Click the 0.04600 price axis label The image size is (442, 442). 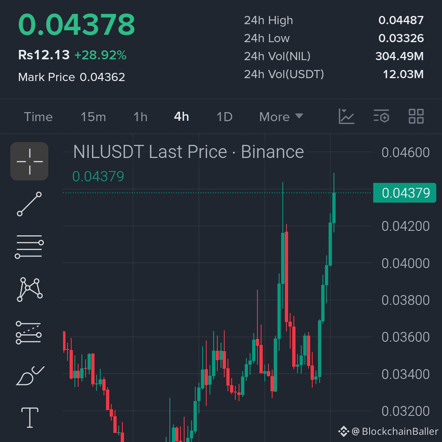[405, 153]
